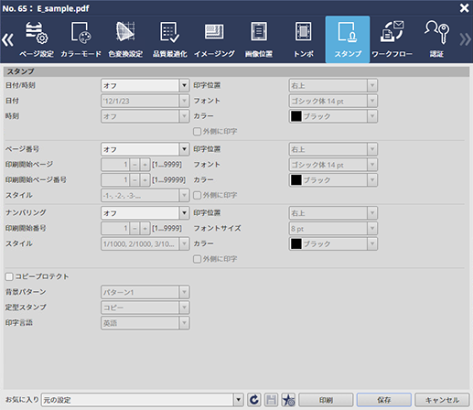Decrease 印刷開始ページ with minus button
The width and height of the screenshot is (473, 410).
click(134, 165)
